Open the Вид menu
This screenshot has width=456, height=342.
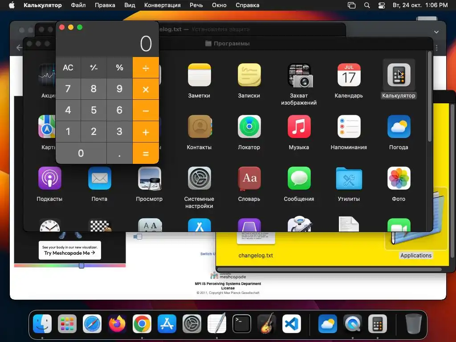(x=130, y=5)
